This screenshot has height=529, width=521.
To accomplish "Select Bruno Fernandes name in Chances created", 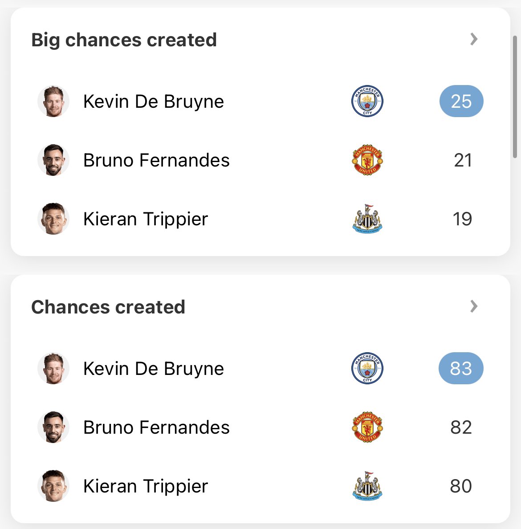I will point(156,427).
